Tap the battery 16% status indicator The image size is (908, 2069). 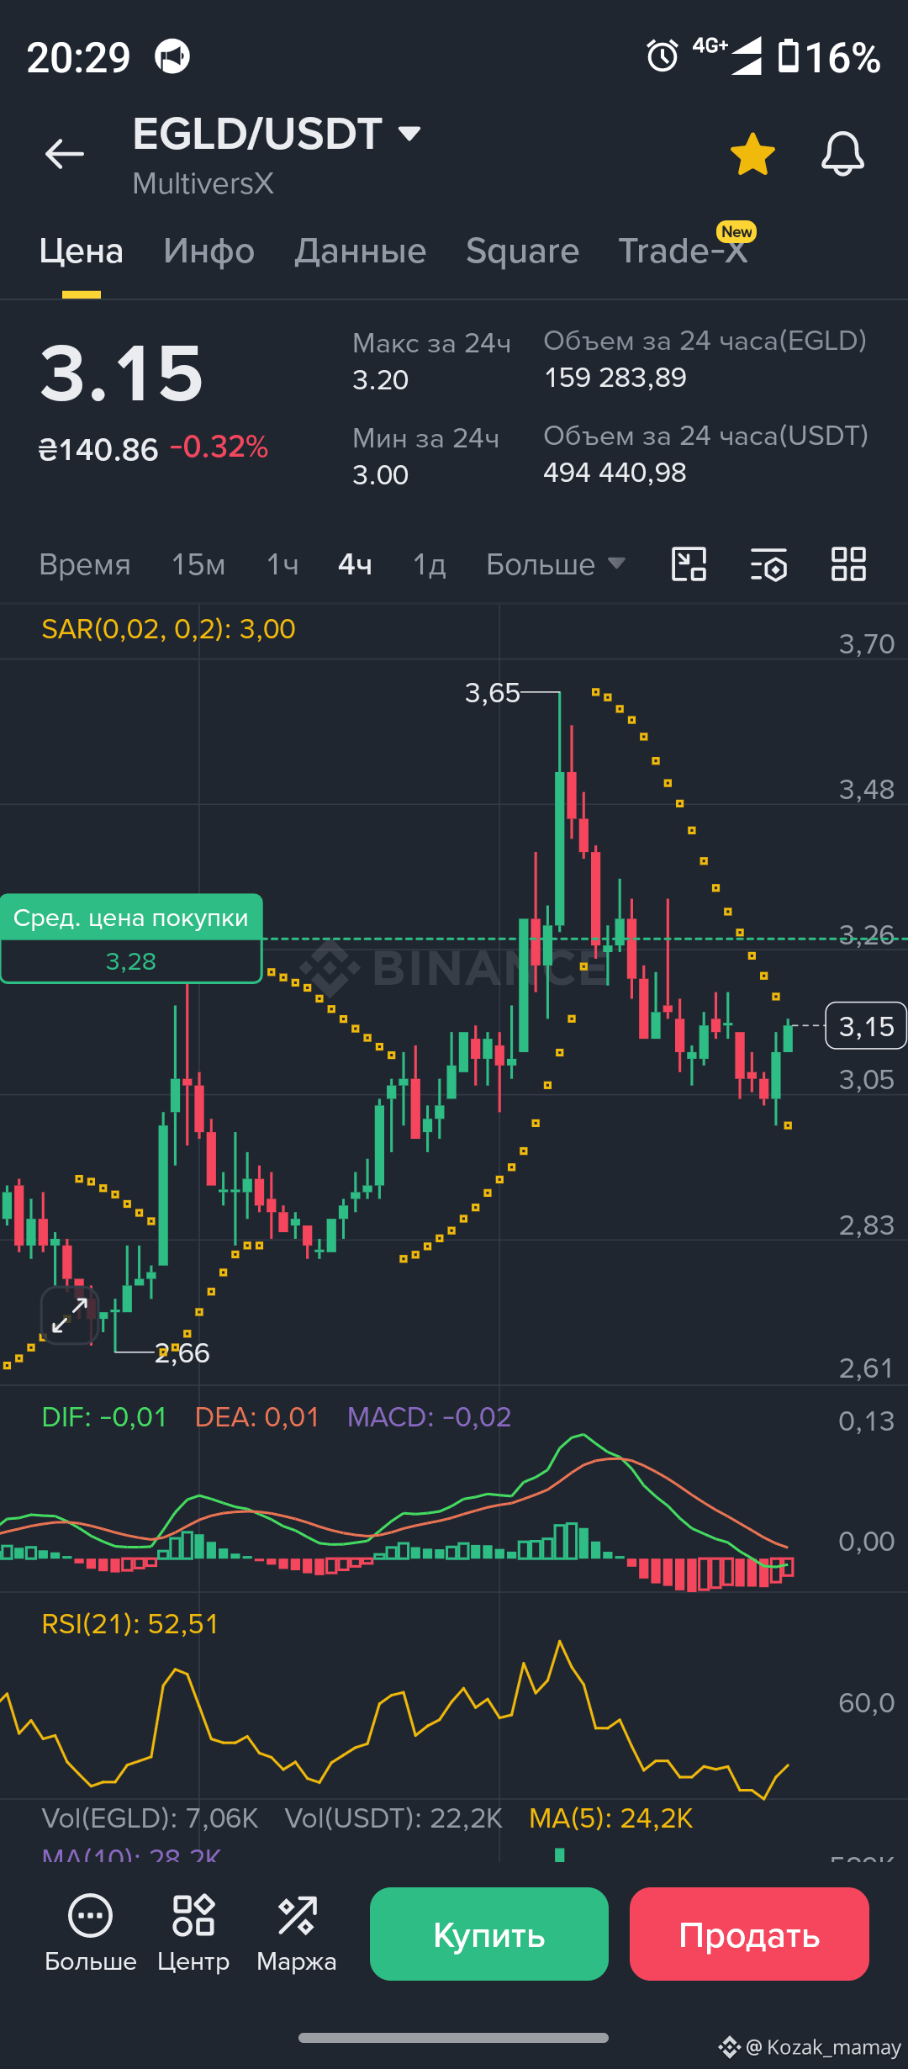coord(828,57)
